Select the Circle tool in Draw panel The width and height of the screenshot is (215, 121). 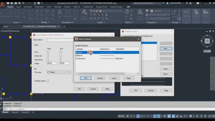point(17,13)
